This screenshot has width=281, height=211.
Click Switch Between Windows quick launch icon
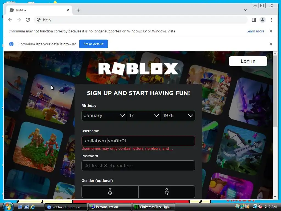point(26,207)
